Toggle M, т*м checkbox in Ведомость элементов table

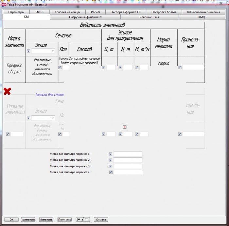(x=137, y=67)
